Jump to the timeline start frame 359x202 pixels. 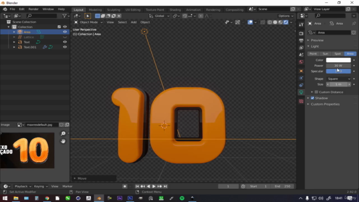(x=137, y=186)
